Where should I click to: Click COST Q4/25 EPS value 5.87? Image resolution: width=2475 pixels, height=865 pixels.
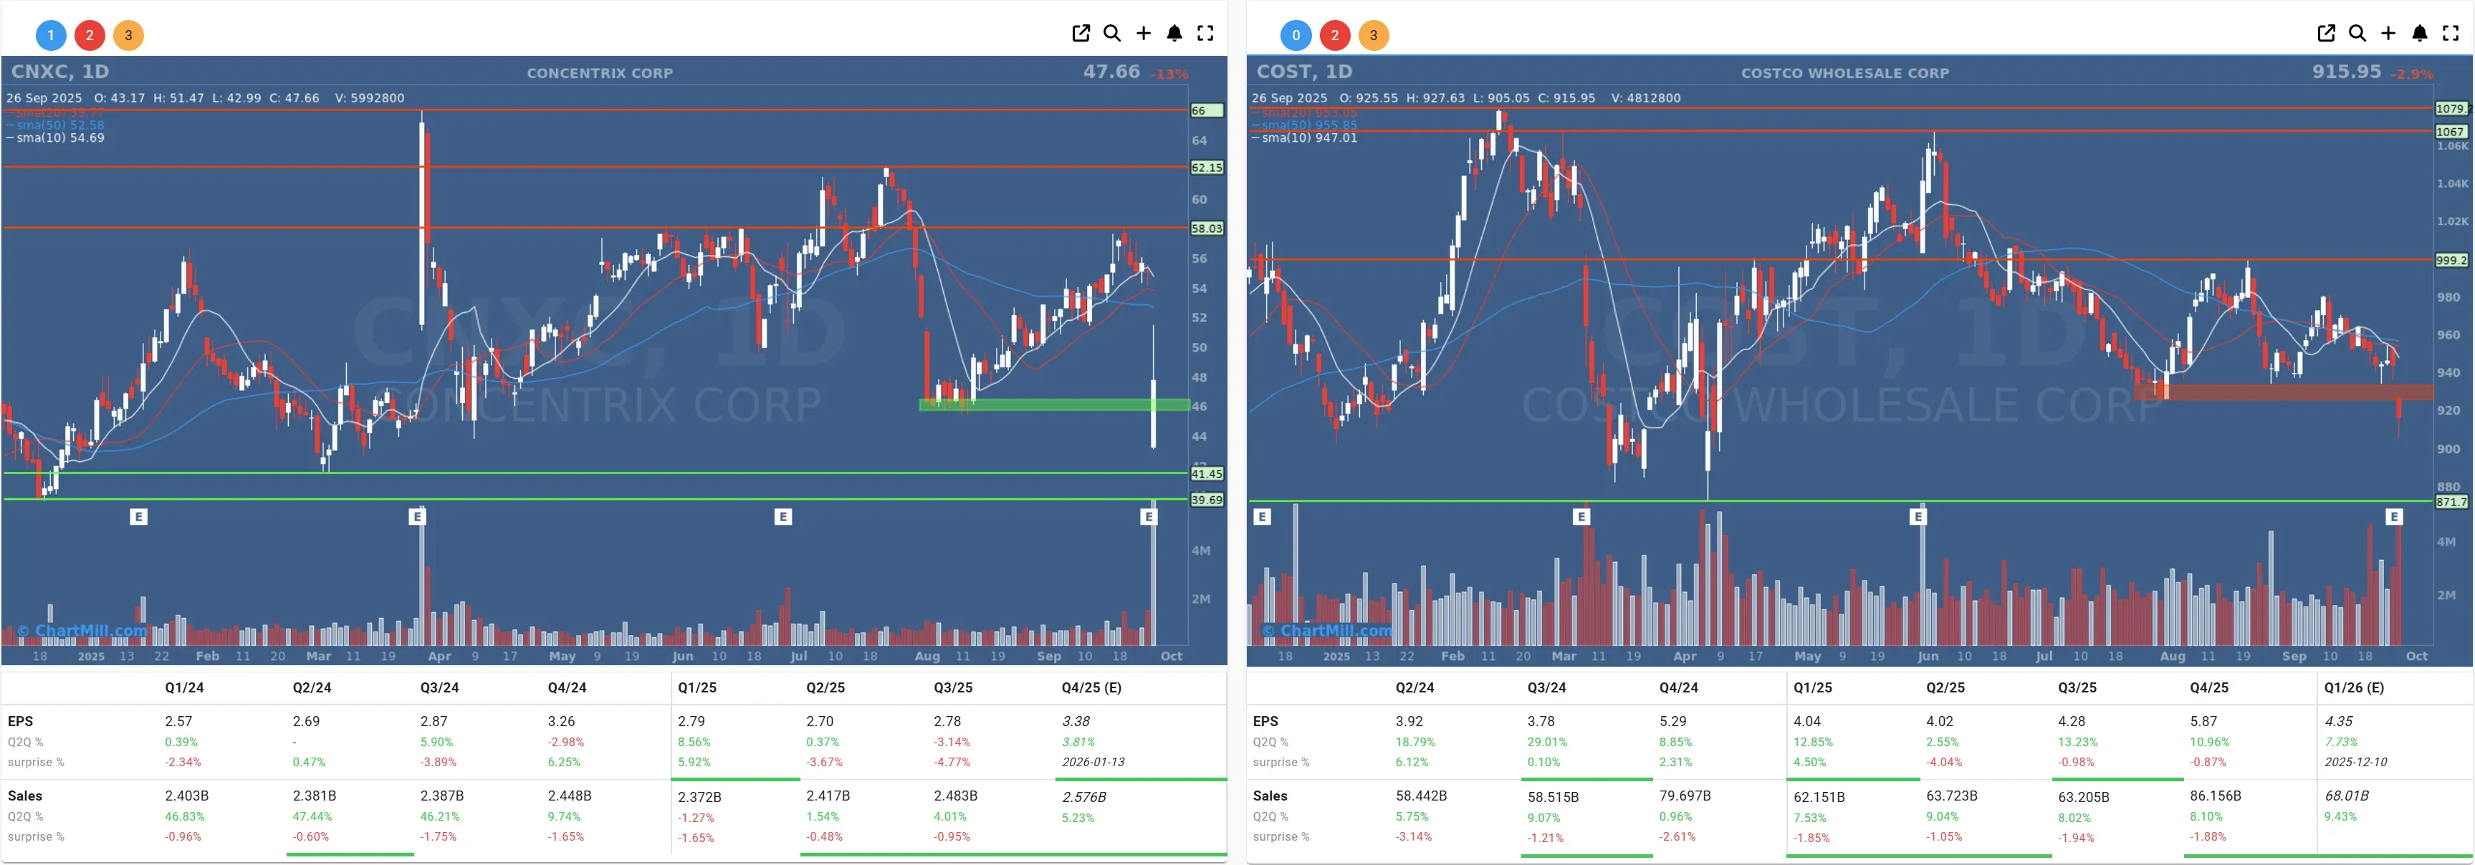[x=2203, y=721]
